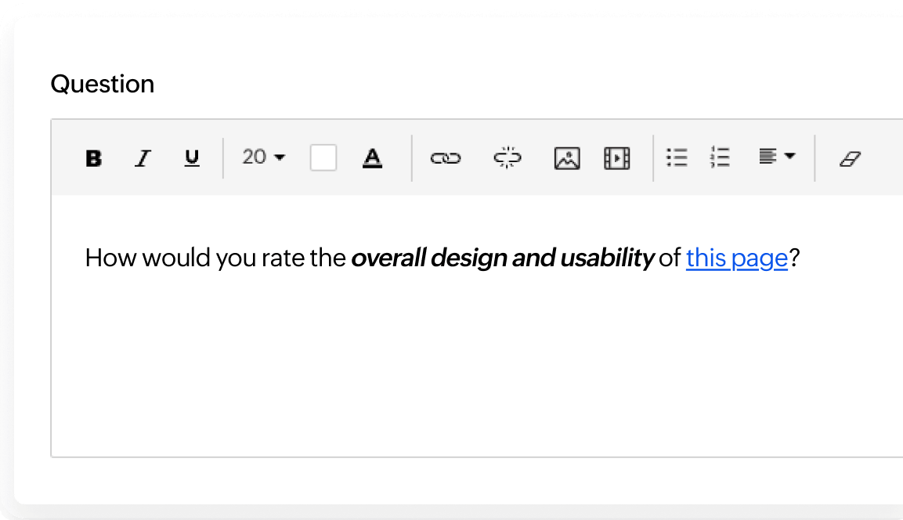903x520 pixels.
Task: Open the white background color swatch
Action: point(323,157)
